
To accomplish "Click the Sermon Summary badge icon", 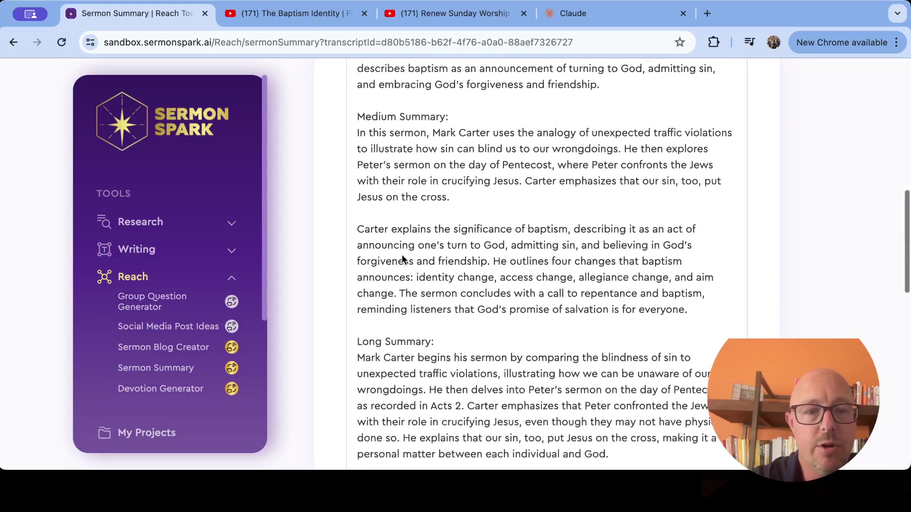I will point(232,368).
